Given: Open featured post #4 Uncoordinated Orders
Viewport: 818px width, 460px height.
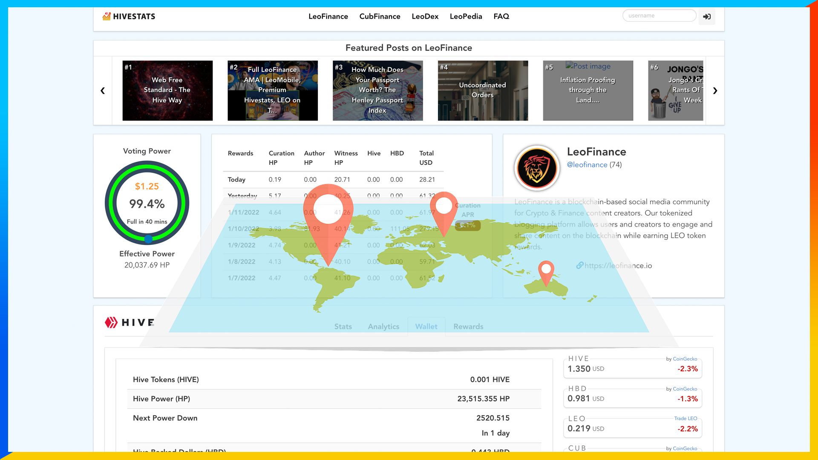Looking at the screenshot, I should click(483, 90).
